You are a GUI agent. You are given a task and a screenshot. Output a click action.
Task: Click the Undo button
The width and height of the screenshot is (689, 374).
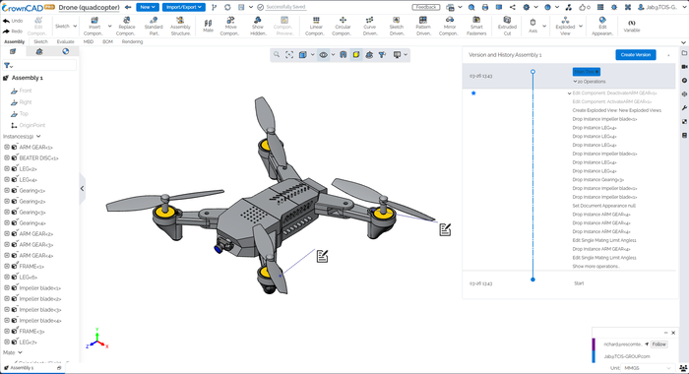tap(13, 21)
